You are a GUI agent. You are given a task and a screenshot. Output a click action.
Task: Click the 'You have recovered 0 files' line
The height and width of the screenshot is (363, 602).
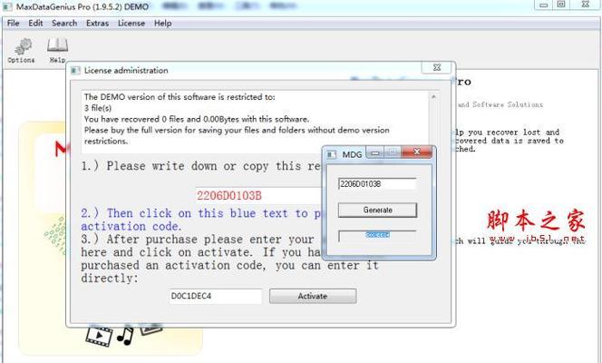(197, 119)
